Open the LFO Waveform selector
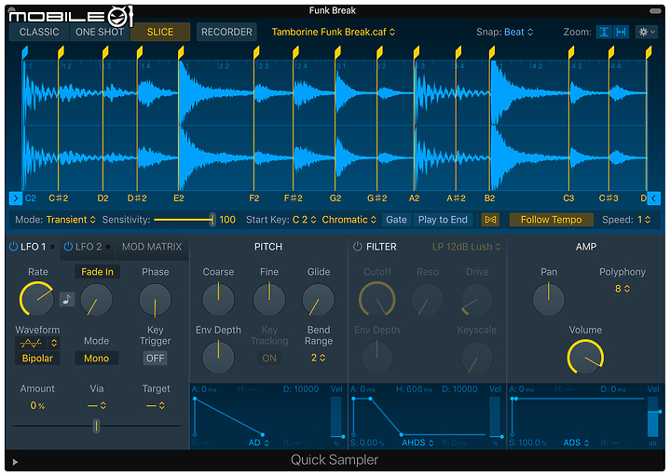Viewport: 670px width, 476px height. tap(37, 343)
